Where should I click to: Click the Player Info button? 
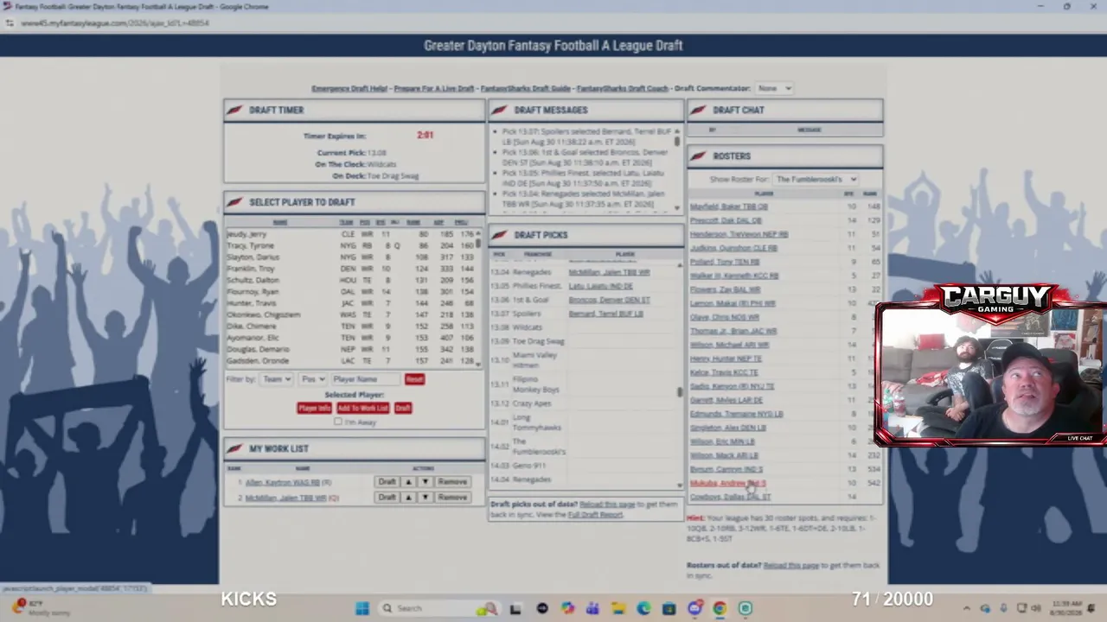coord(314,408)
